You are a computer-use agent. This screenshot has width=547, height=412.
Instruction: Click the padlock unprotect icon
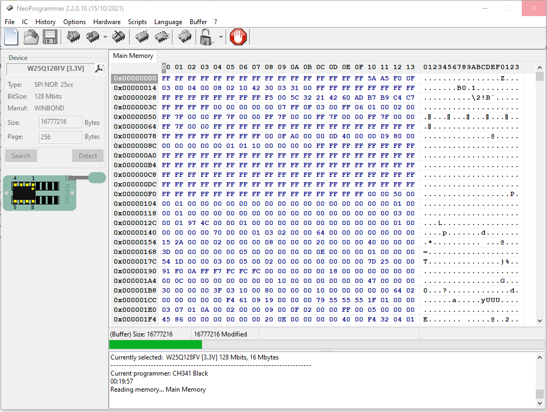click(206, 37)
